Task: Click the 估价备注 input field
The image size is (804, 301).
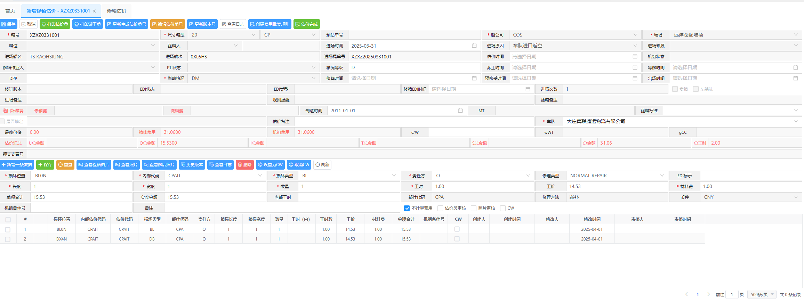Action: coord(414,122)
